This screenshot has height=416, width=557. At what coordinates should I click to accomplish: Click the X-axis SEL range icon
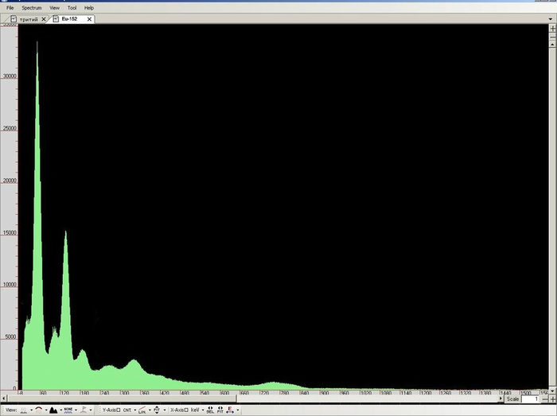[209, 410]
